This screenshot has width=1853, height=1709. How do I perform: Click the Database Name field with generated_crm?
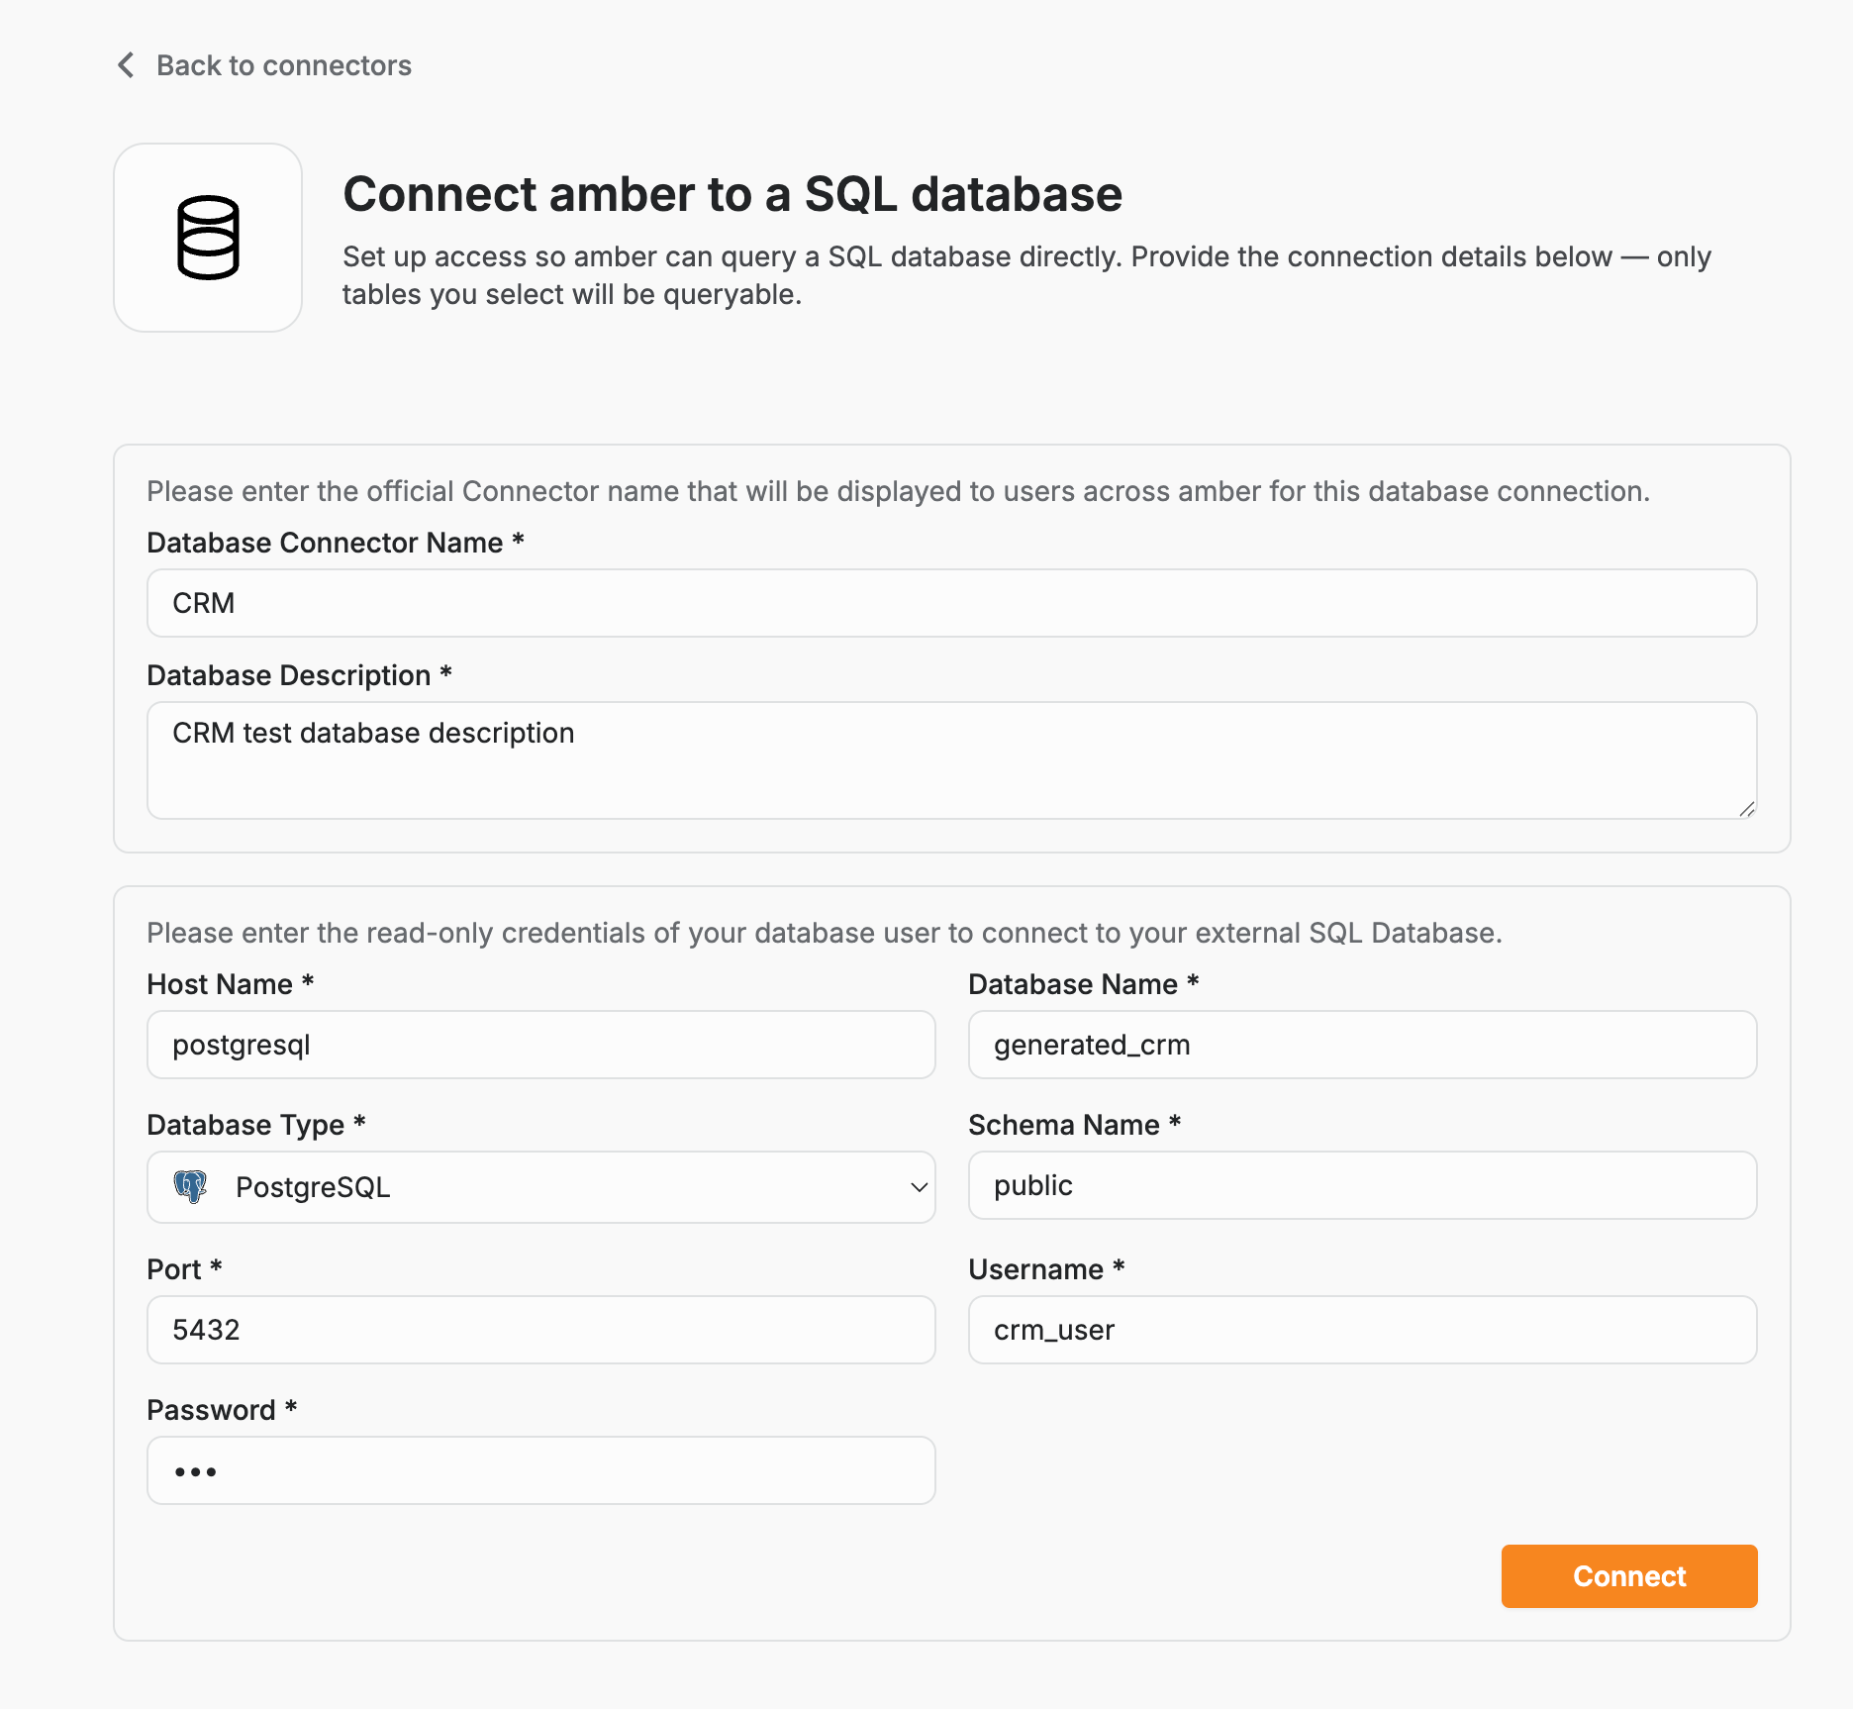point(1362,1045)
